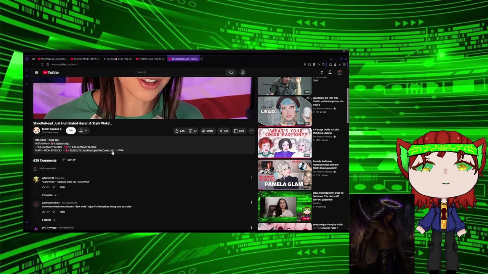Go to the YouTube home logo
This screenshot has height=274, width=488.
(x=51, y=72)
